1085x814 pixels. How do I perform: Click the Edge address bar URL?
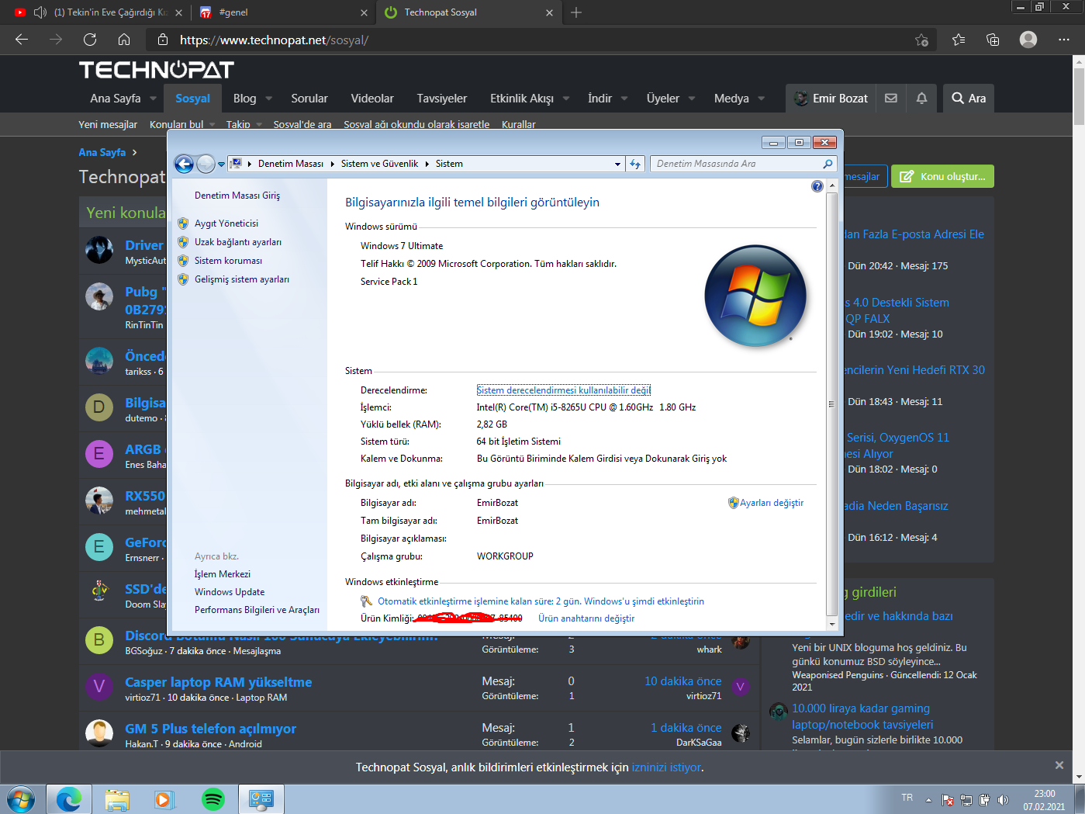click(x=274, y=40)
